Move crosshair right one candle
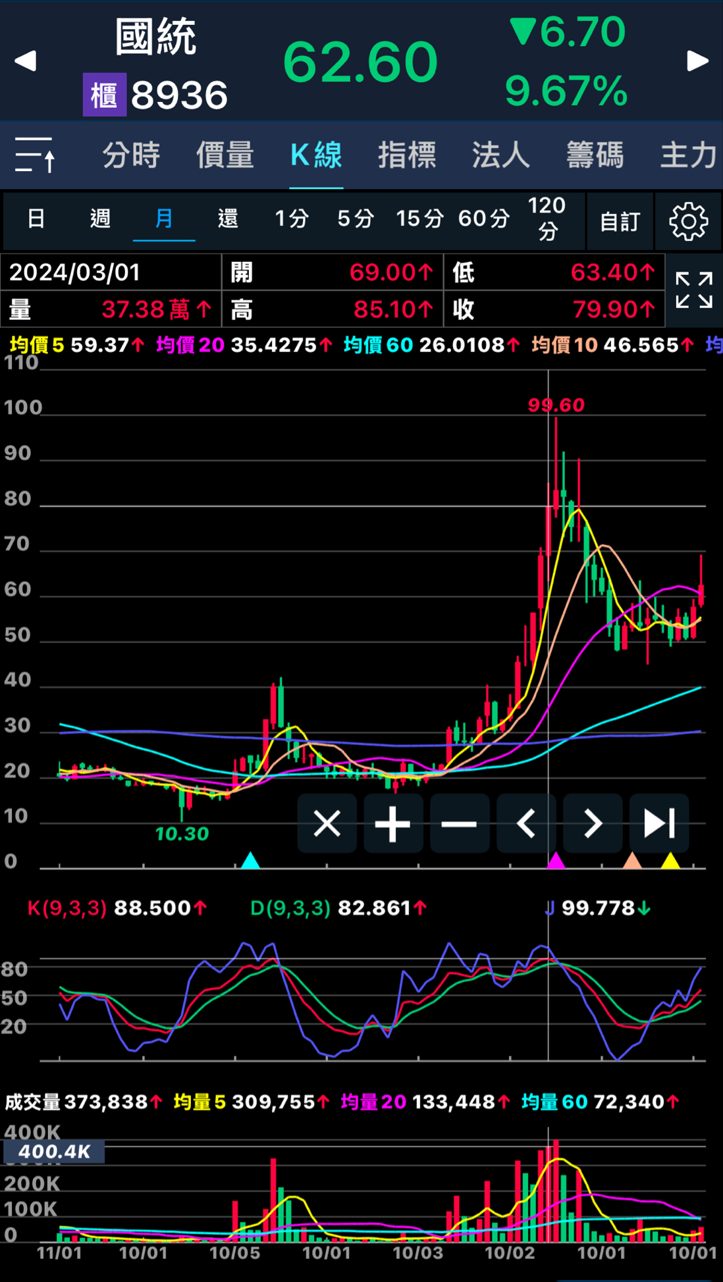The image size is (723, 1282). click(x=593, y=823)
